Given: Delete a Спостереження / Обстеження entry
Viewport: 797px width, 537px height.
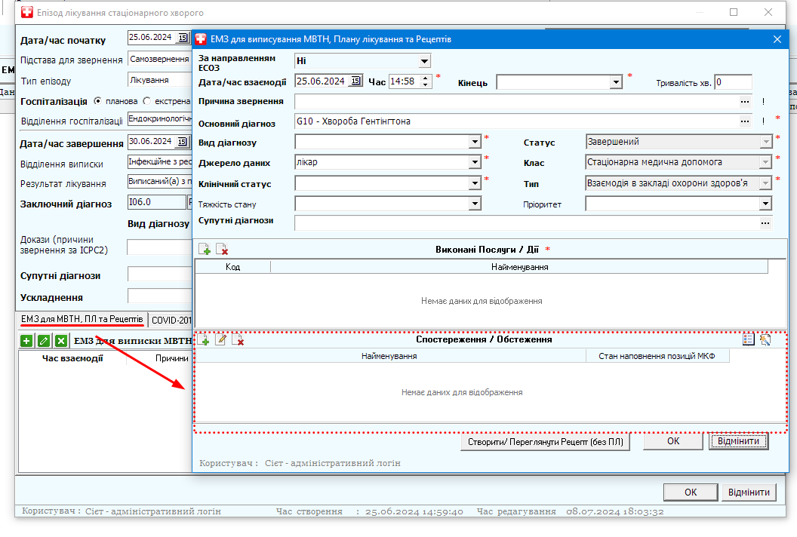Looking at the screenshot, I should (238, 340).
